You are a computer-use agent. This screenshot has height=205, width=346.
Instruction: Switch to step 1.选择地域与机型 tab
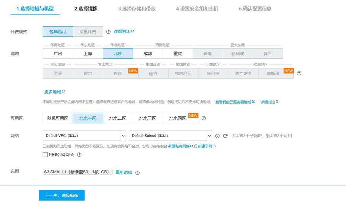click(35, 9)
